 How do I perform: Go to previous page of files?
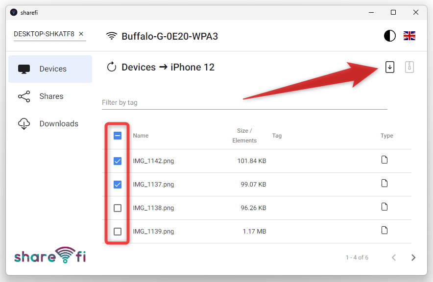coord(394,258)
